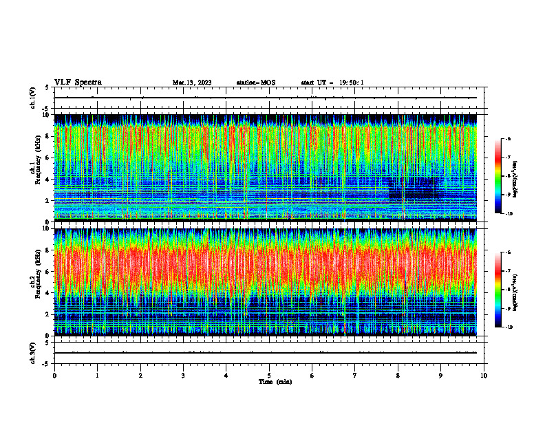Select the "Mar.13, 2023" date text

click(192, 83)
